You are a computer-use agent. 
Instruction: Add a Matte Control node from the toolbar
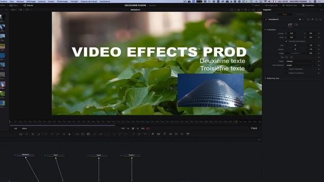89,134
